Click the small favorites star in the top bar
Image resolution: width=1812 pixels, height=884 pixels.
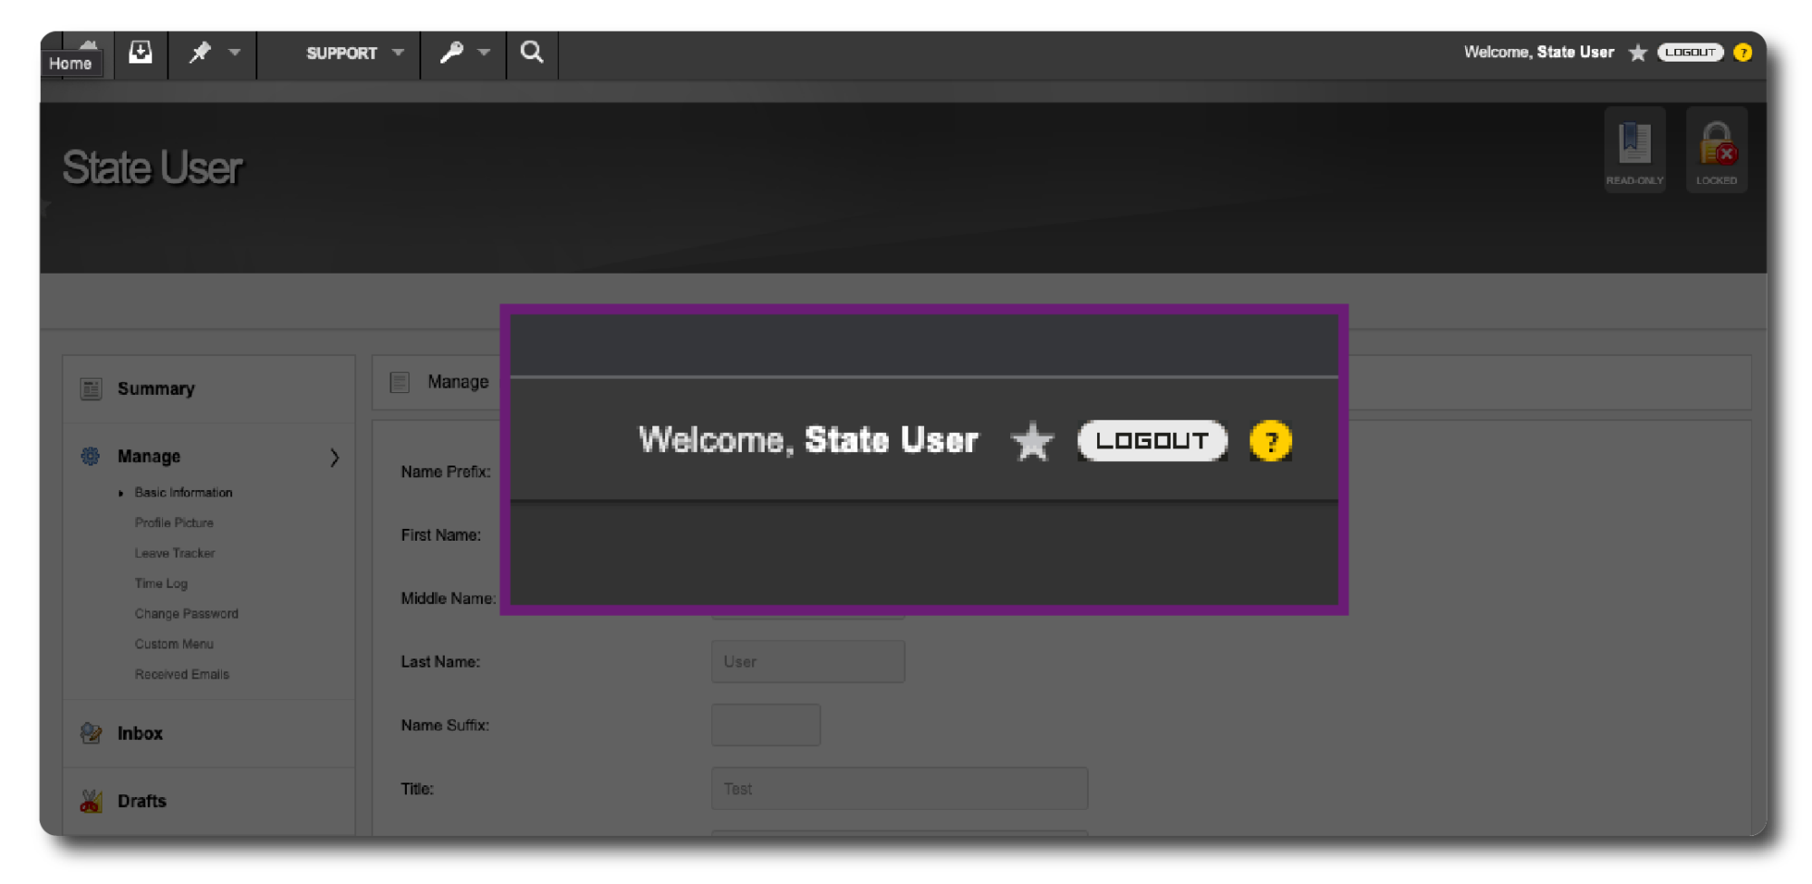pyautogui.click(x=1637, y=53)
